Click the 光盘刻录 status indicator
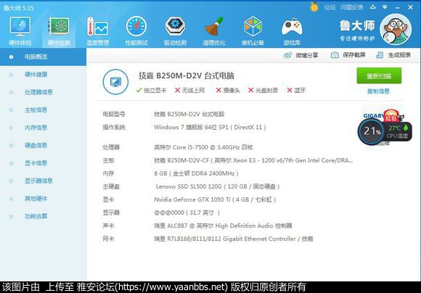 (x=263, y=91)
